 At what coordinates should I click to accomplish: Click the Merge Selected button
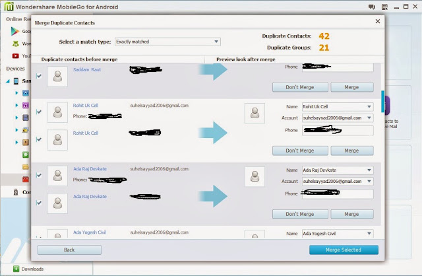click(x=344, y=250)
